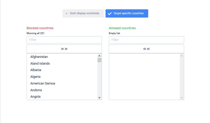Viewport: 210px width, 123px height.
Task: Click the move-all-right double arrow button
Action: point(64,49)
